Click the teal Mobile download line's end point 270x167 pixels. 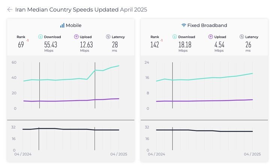tap(119, 66)
